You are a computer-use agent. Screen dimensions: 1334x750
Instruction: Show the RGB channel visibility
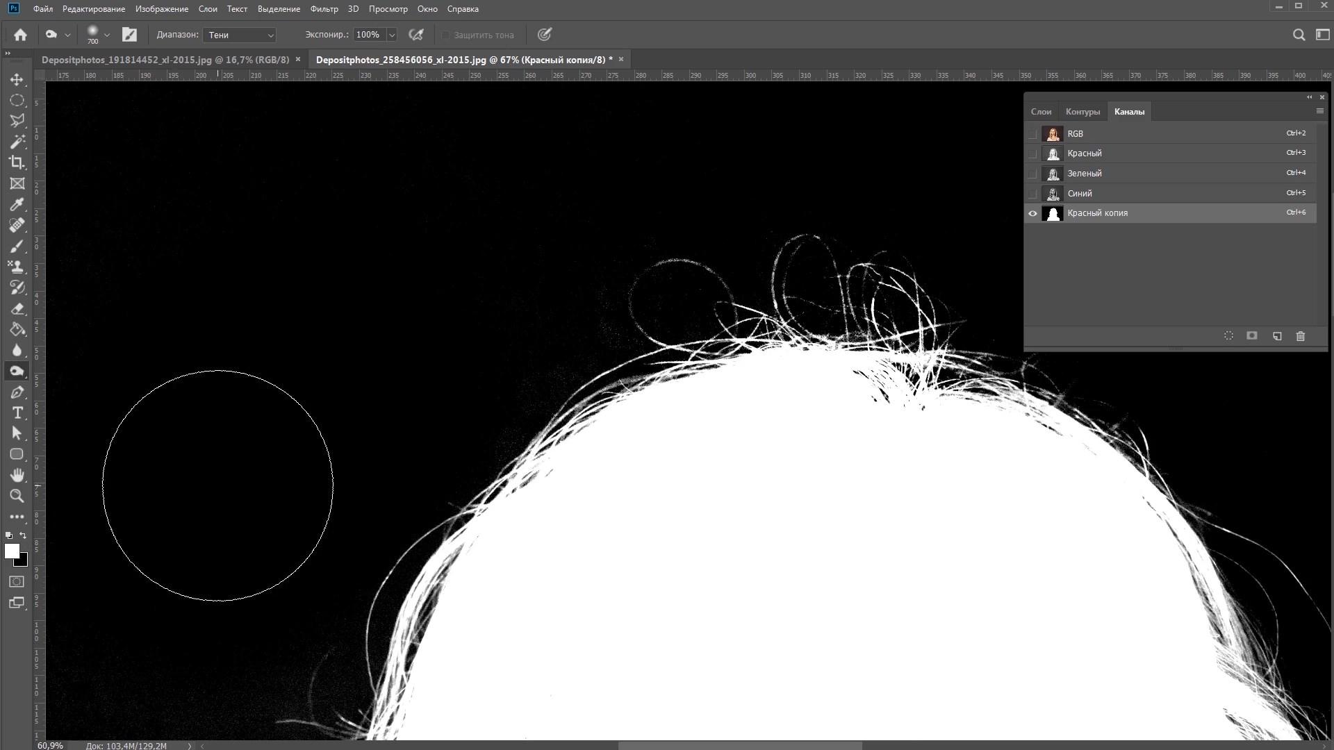pos(1032,134)
